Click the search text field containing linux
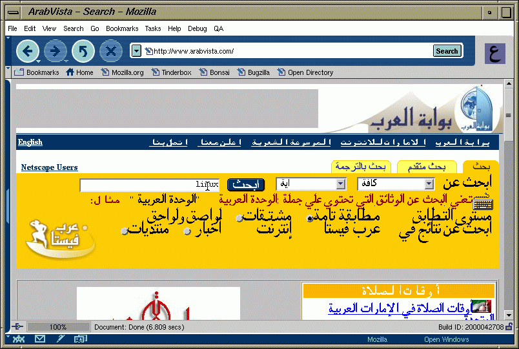 point(149,185)
